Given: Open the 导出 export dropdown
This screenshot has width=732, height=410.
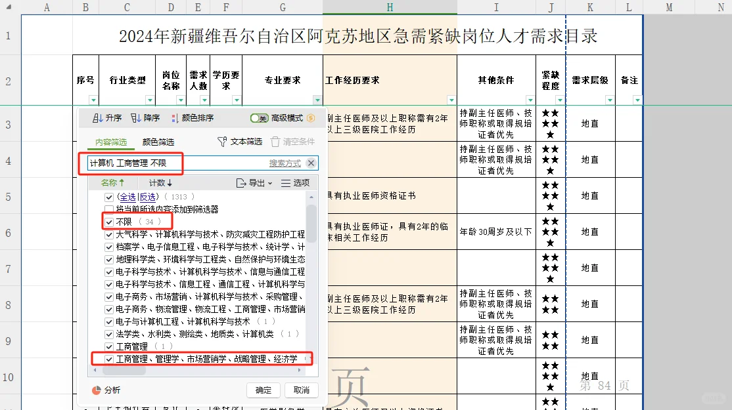Looking at the screenshot, I should click(254, 182).
